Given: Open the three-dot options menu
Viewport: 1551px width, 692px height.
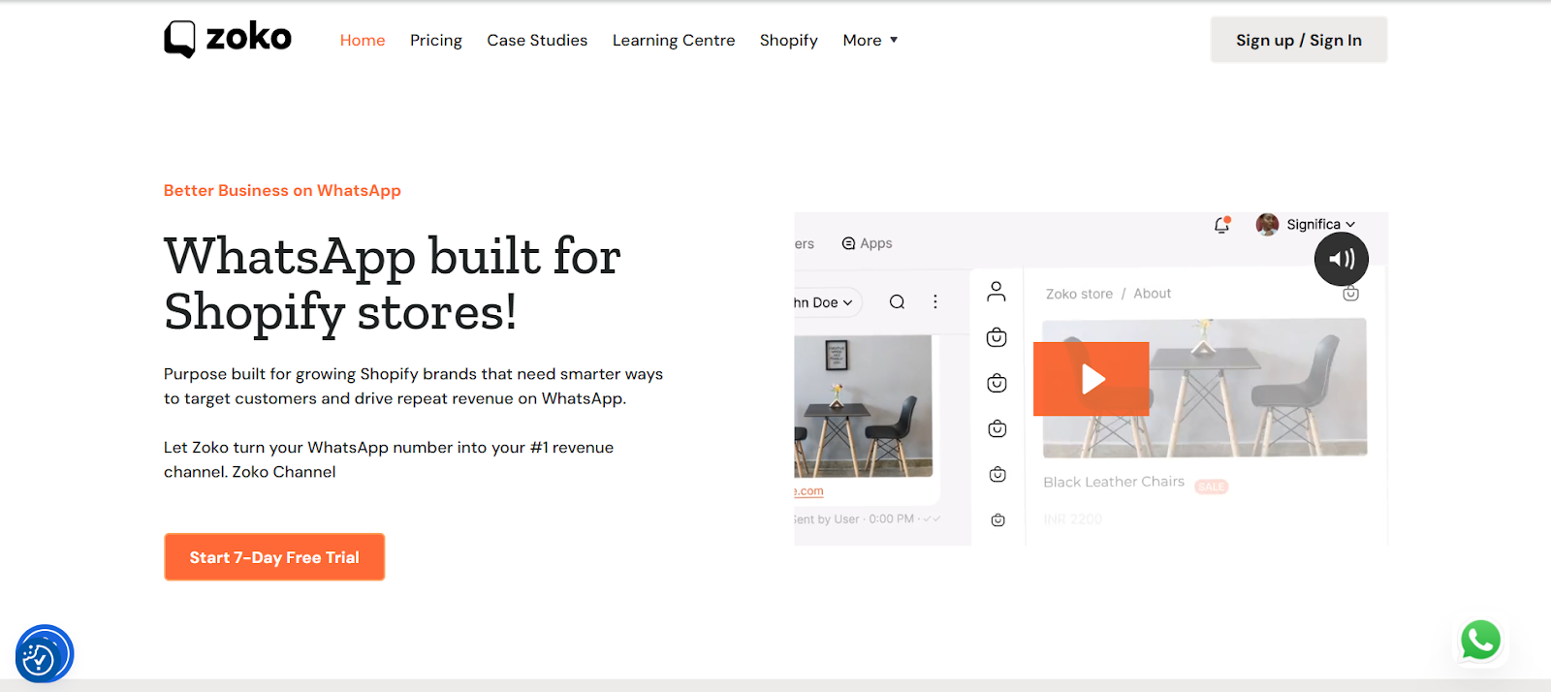Looking at the screenshot, I should click(935, 301).
